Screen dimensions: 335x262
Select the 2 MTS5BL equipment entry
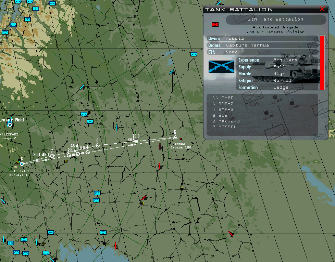point(224,127)
